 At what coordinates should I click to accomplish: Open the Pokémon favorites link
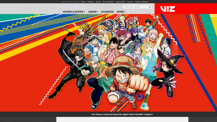pos(91,2)
